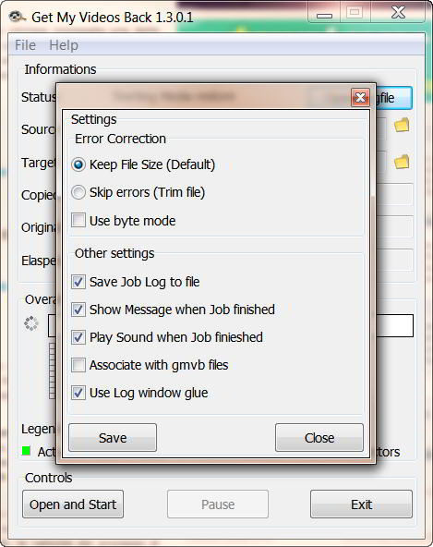433x547 pixels.
Task: Click the spinning progress indicator icon
Action: pos(31,323)
